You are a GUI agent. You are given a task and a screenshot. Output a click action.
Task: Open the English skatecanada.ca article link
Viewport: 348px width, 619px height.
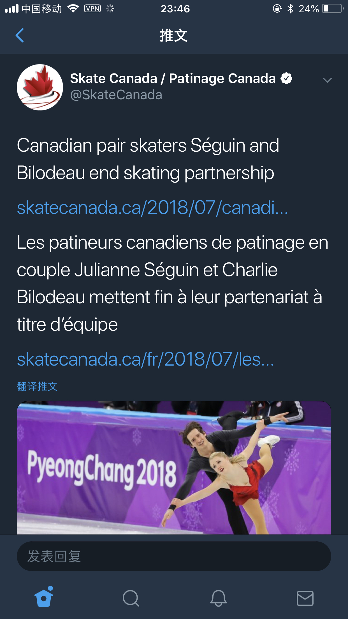[x=152, y=208]
